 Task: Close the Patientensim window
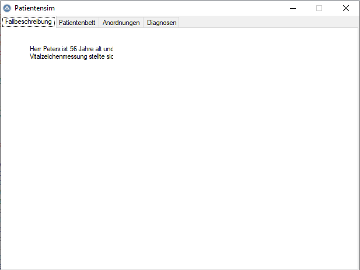346,9
